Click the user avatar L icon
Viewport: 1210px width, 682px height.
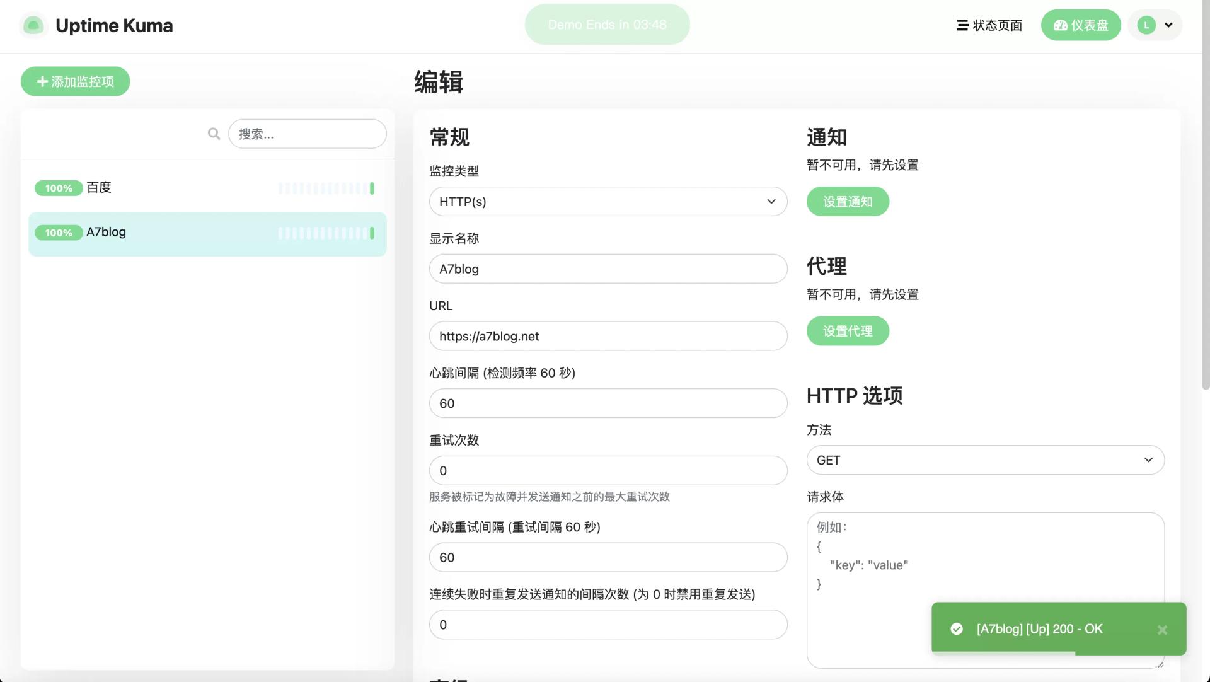[x=1146, y=25]
